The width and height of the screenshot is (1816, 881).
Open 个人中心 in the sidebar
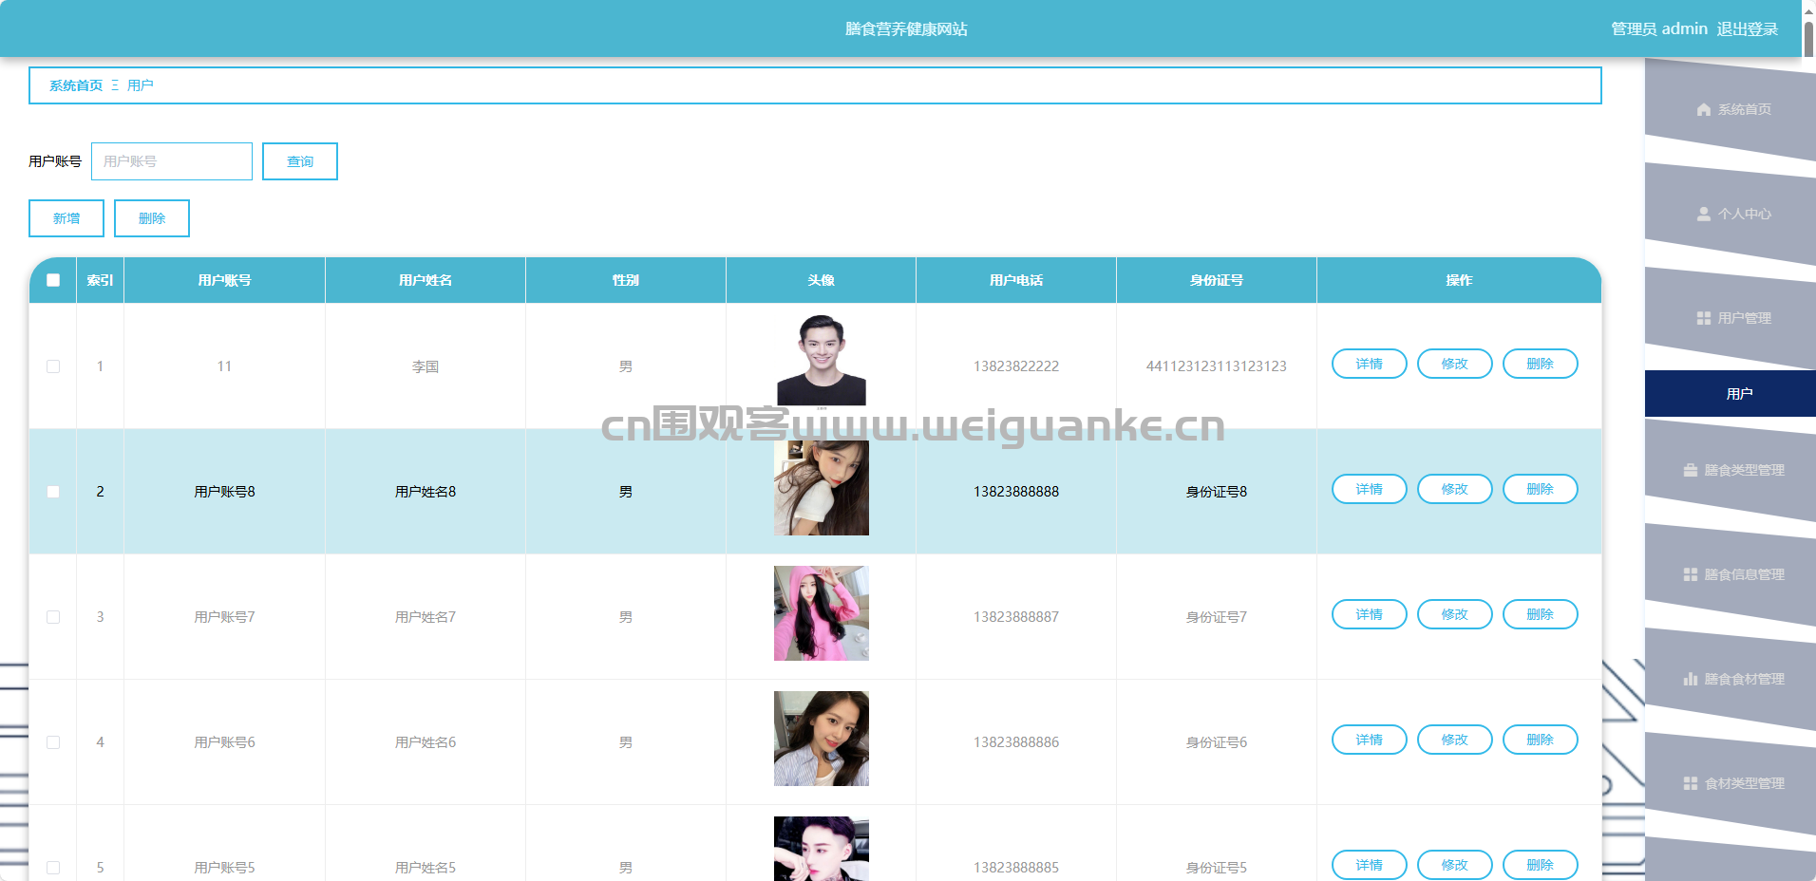1731,214
